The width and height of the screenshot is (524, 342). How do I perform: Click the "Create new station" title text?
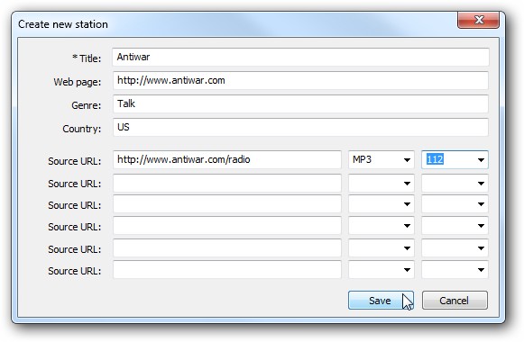pyautogui.click(x=63, y=24)
